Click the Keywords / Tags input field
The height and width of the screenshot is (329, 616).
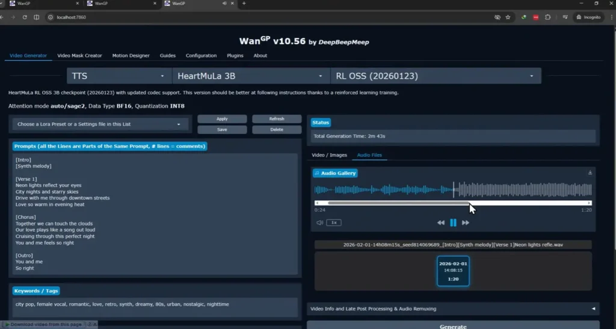tap(155, 307)
